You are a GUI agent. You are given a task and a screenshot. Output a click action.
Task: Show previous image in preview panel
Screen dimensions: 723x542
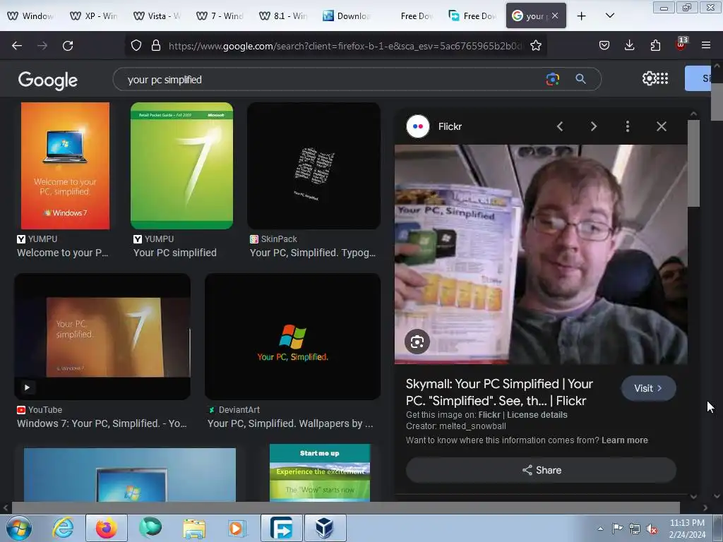560,126
